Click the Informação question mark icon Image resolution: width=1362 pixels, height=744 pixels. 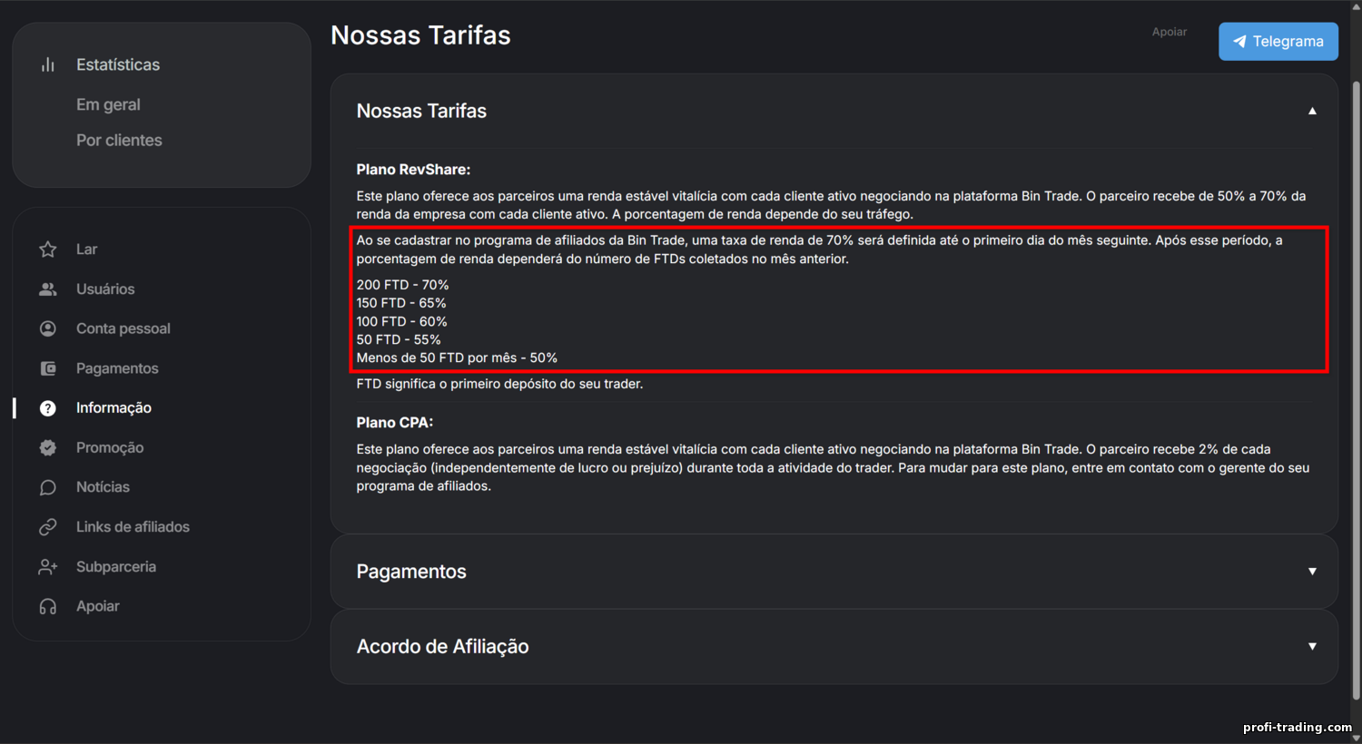(48, 408)
